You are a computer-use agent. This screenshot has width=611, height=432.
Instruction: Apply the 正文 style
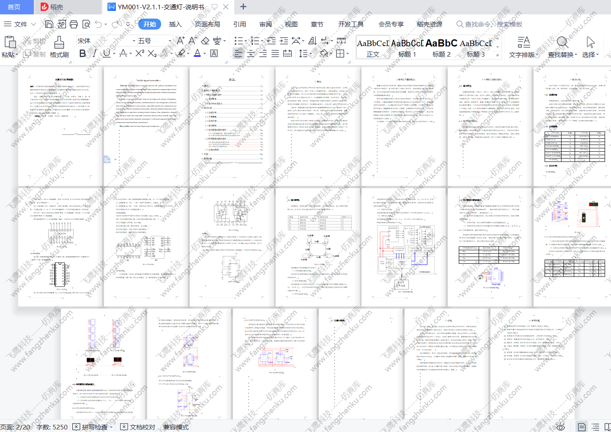(x=373, y=48)
